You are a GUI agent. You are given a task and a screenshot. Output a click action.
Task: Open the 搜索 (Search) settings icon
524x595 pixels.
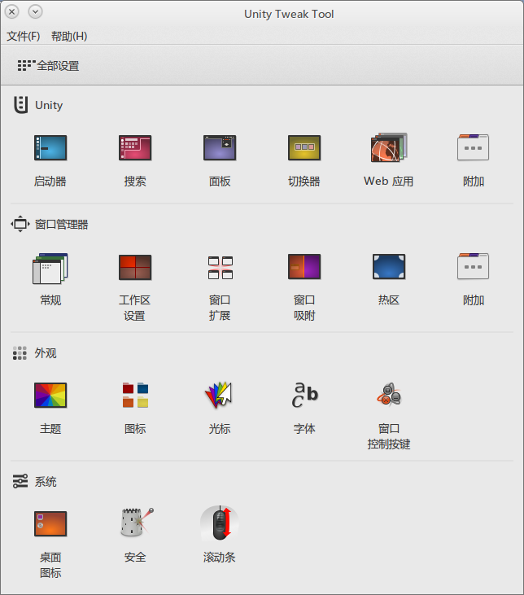(x=135, y=147)
